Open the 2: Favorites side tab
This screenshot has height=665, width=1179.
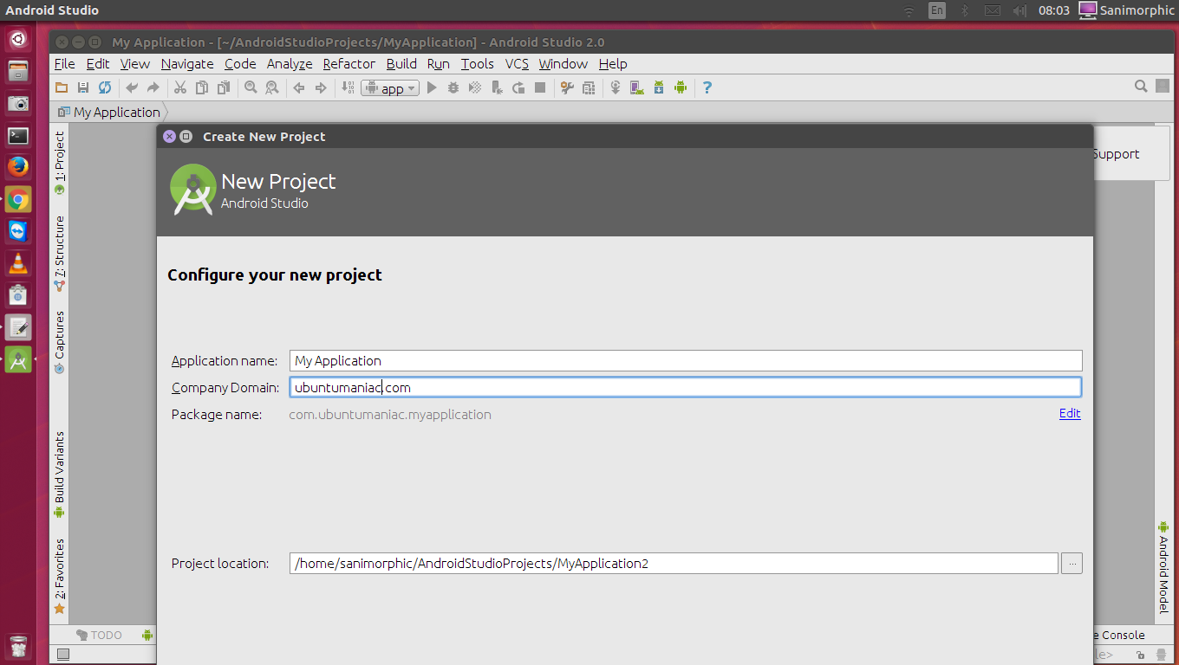pyautogui.click(x=59, y=576)
